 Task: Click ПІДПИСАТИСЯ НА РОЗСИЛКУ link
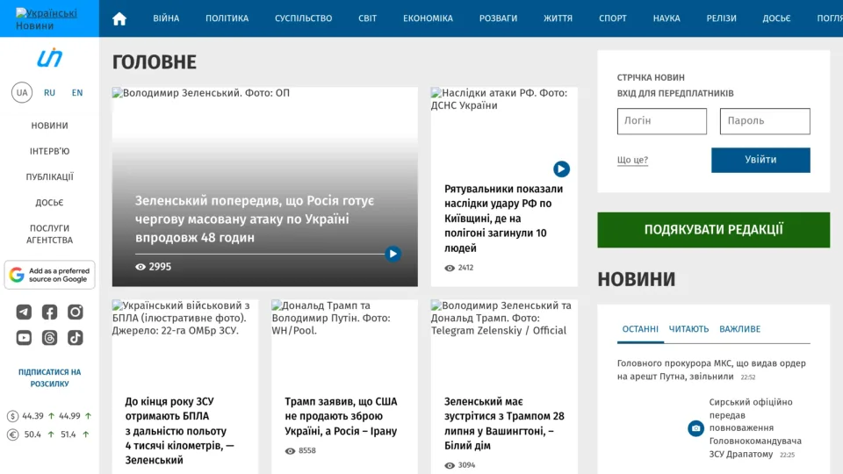pyautogui.click(x=49, y=377)
